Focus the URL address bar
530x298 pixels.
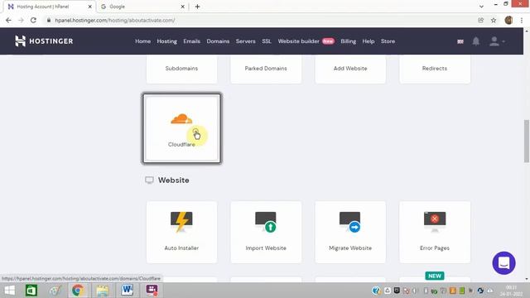click(260, 20)
